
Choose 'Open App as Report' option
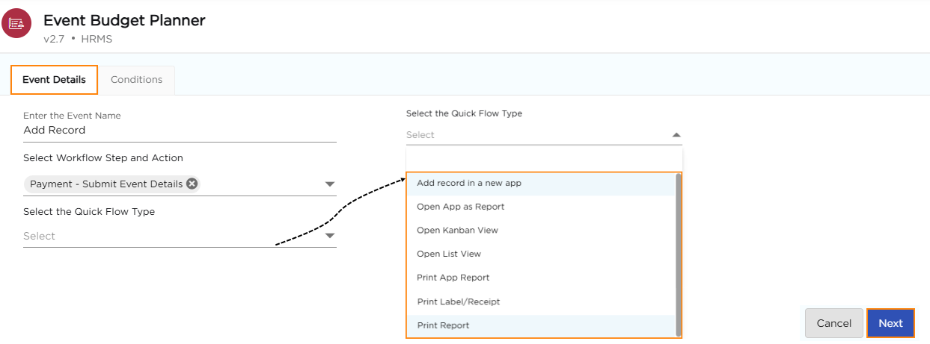(460, 207)
